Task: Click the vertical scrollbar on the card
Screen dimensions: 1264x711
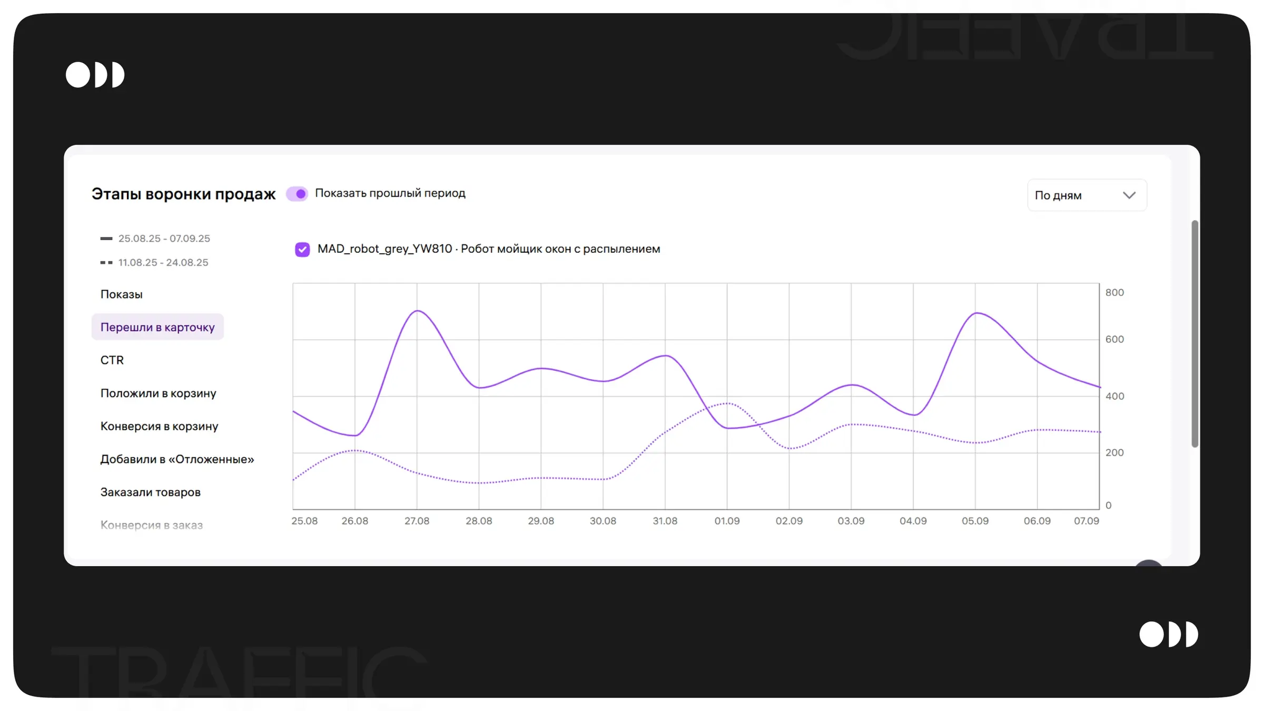Action: [1194, 334]
